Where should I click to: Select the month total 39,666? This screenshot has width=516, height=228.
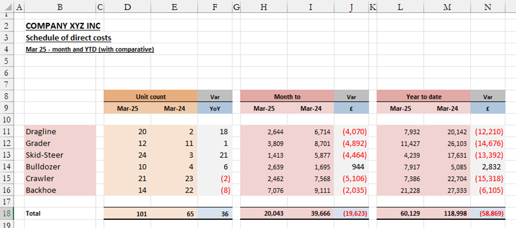pyautogui.click(x=311, y=213)
